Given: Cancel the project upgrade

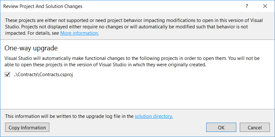Looking at the screenshot, I should pos(255,127).
